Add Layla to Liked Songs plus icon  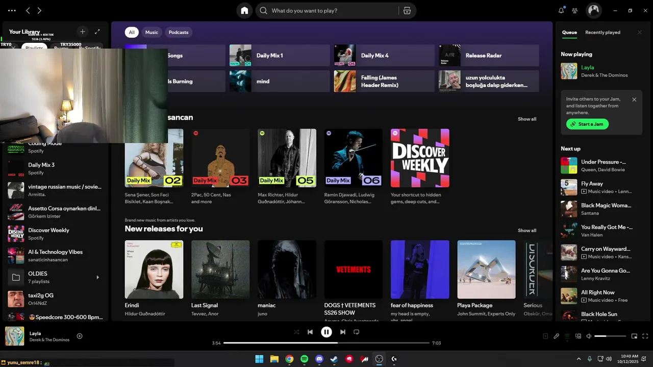(x=80, y=336)
